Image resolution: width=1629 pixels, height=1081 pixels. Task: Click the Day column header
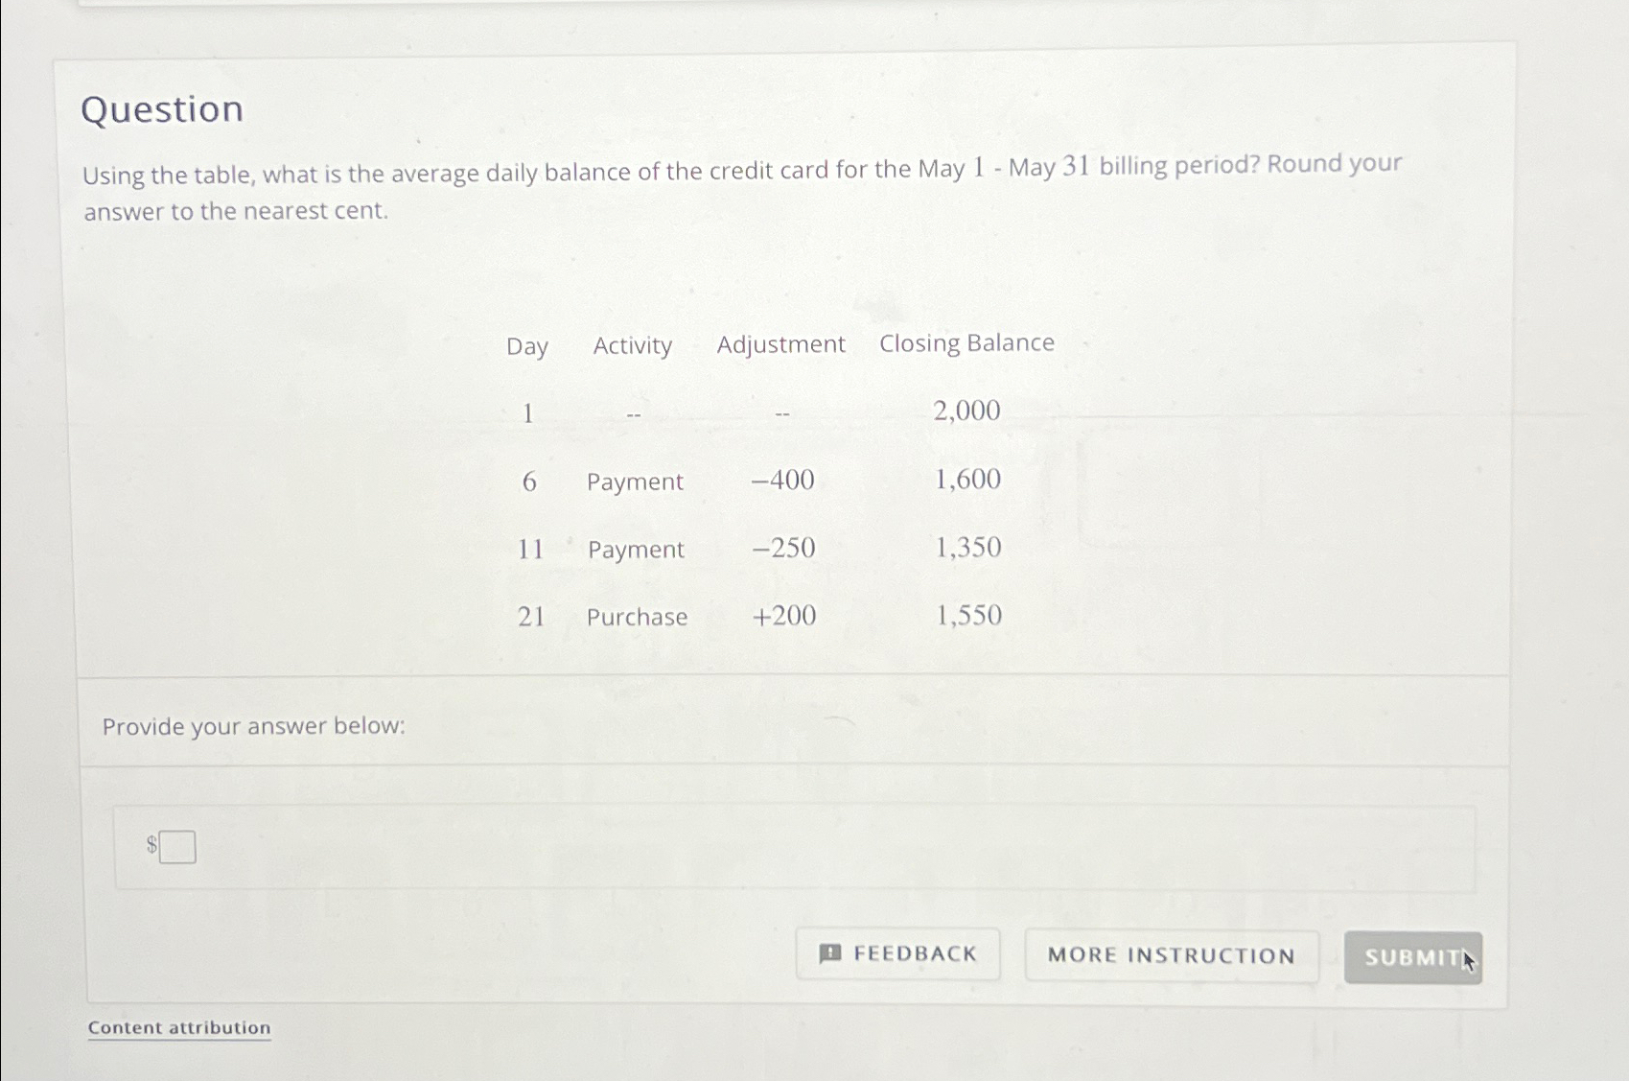click(x=527, y=346)
